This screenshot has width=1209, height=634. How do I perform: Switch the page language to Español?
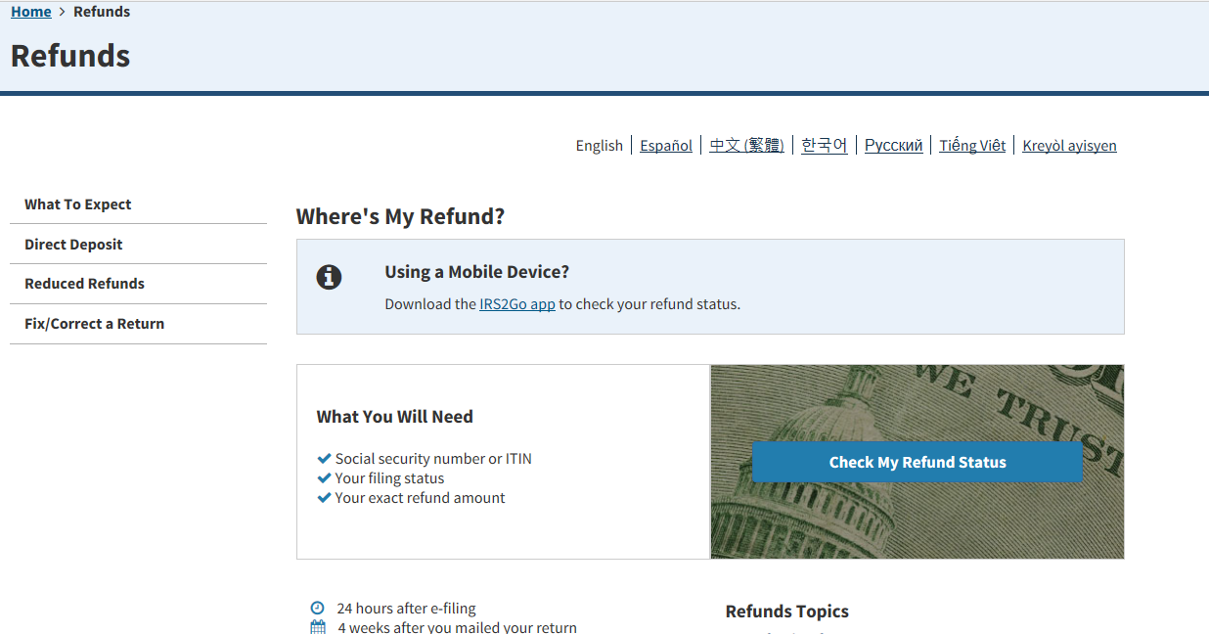pos(665,145)
